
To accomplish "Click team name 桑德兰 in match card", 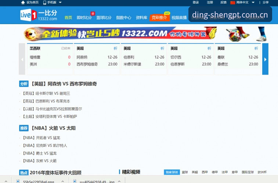I will (x=223, y=64).
